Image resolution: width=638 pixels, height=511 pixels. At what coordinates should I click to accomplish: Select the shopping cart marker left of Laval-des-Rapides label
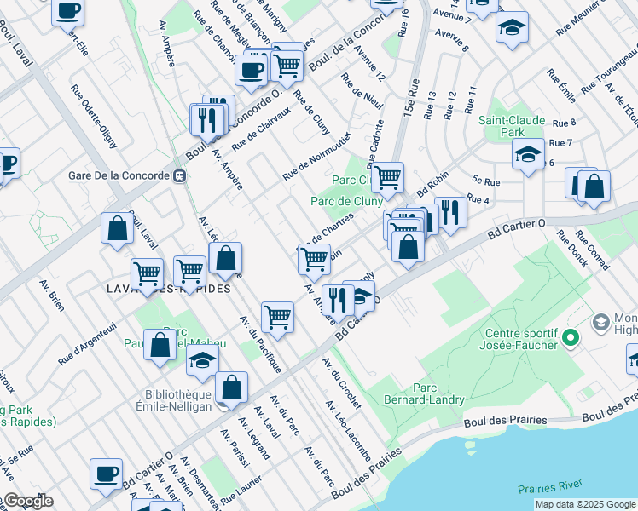[x=148, y=278]
